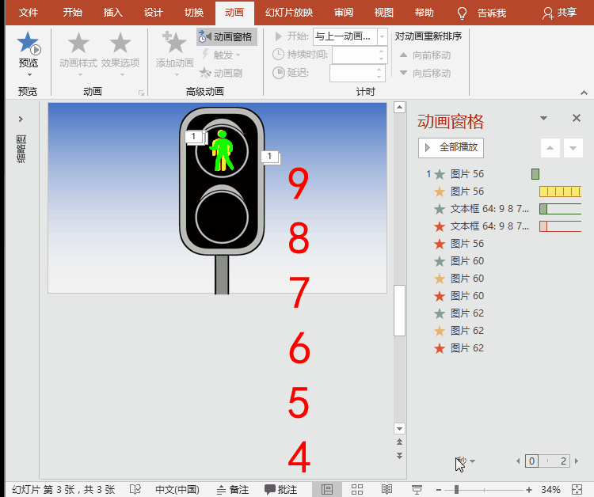594x497 pixels.
Task: Click the yellow timeline bar for 图片 56
Action: click(560, 192)
